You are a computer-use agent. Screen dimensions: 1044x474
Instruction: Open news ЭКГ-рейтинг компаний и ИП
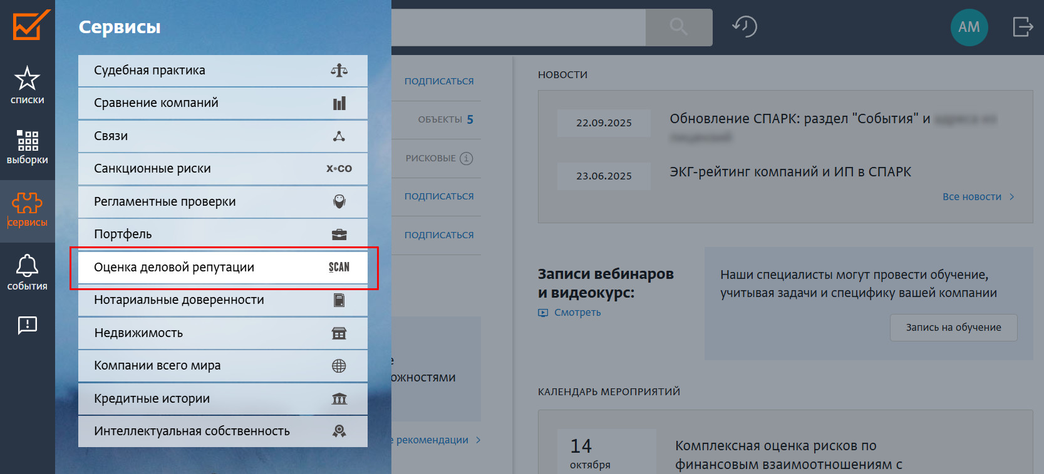[x=790, y=172]
